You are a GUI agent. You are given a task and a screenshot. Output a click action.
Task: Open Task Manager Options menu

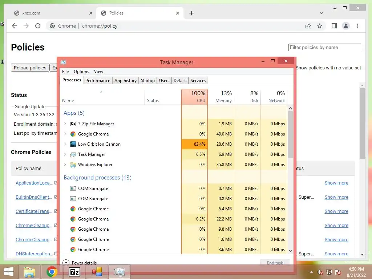pyautogui.click(x=81, y=72)
